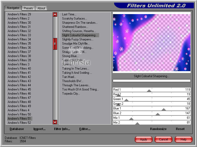Open the Presets tab

coord(28,8)
